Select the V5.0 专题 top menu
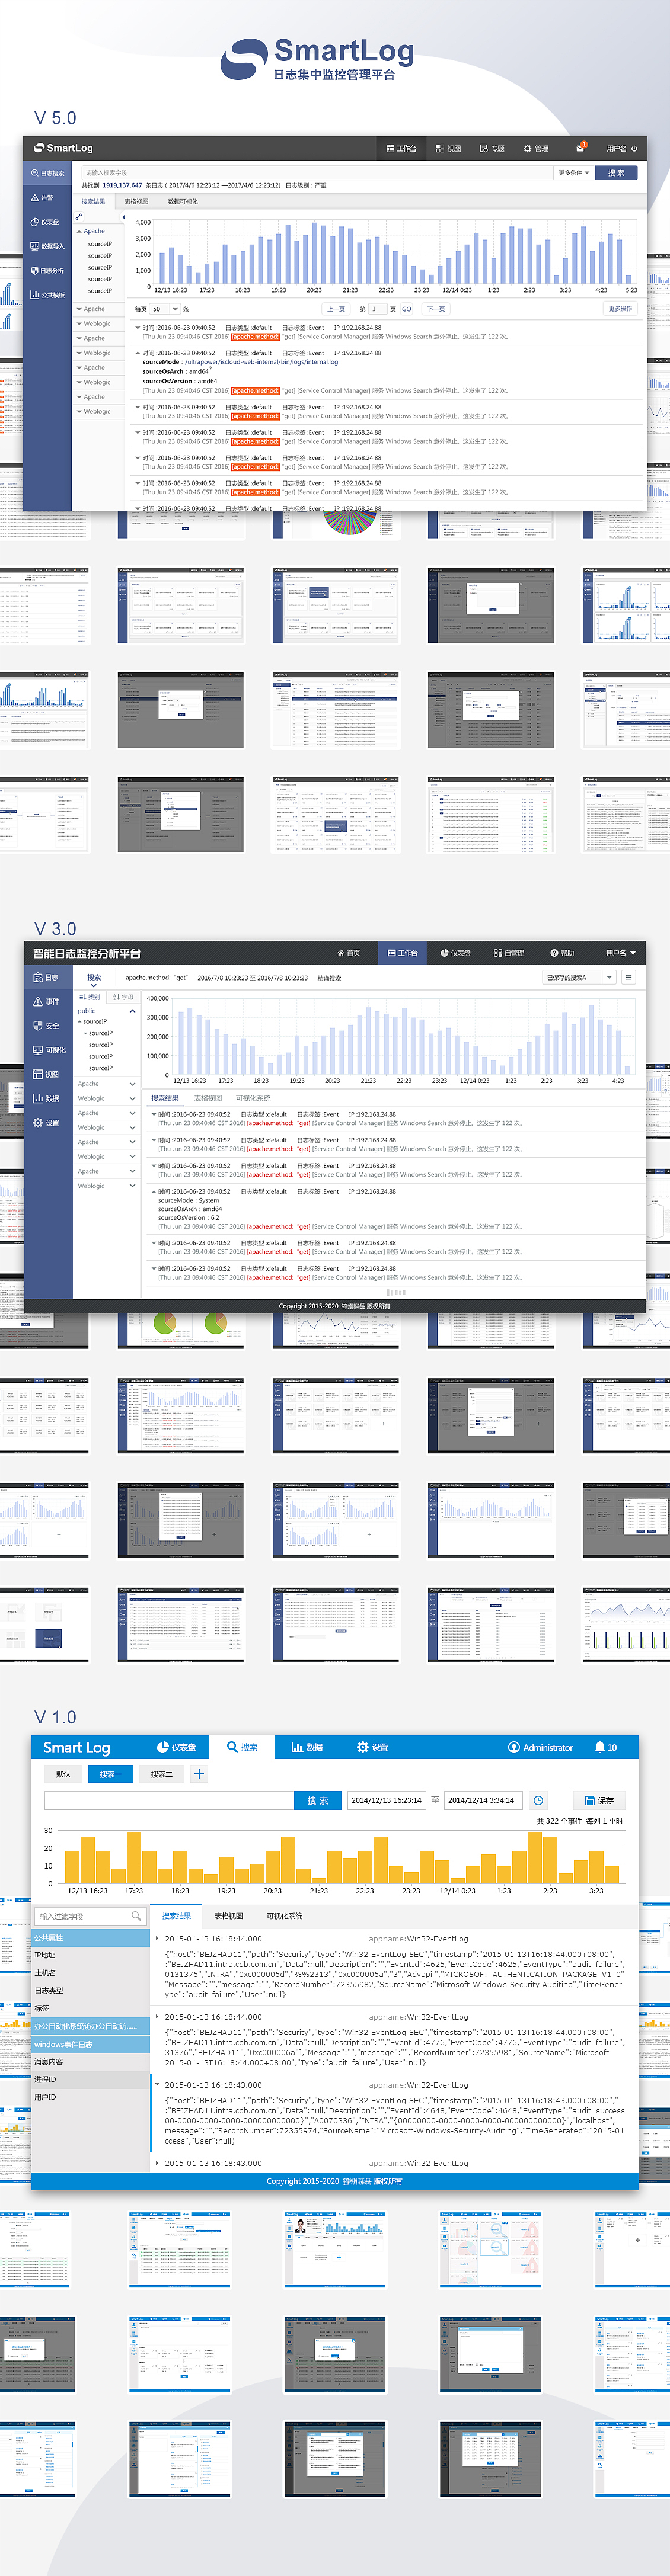This screenshot has width=670, height=2576. click(x=492, y=148)
